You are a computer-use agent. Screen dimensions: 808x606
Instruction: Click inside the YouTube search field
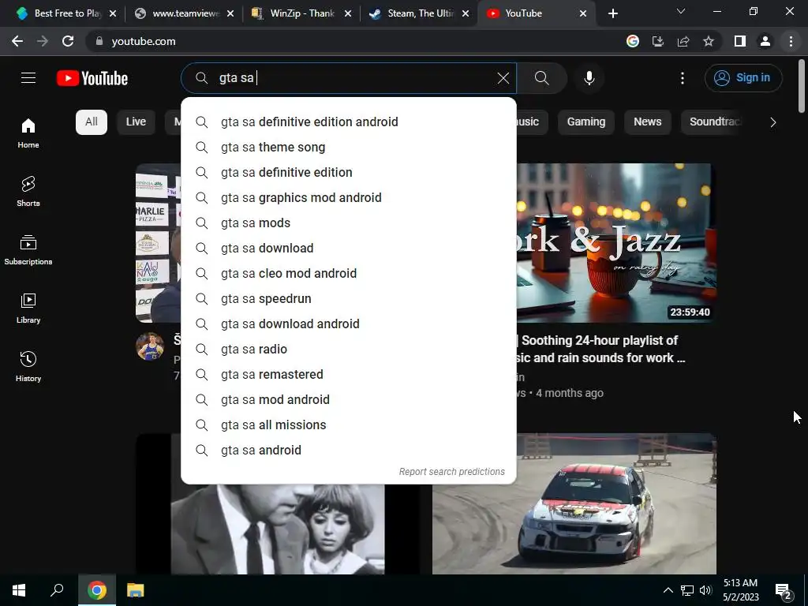[350, 78]
